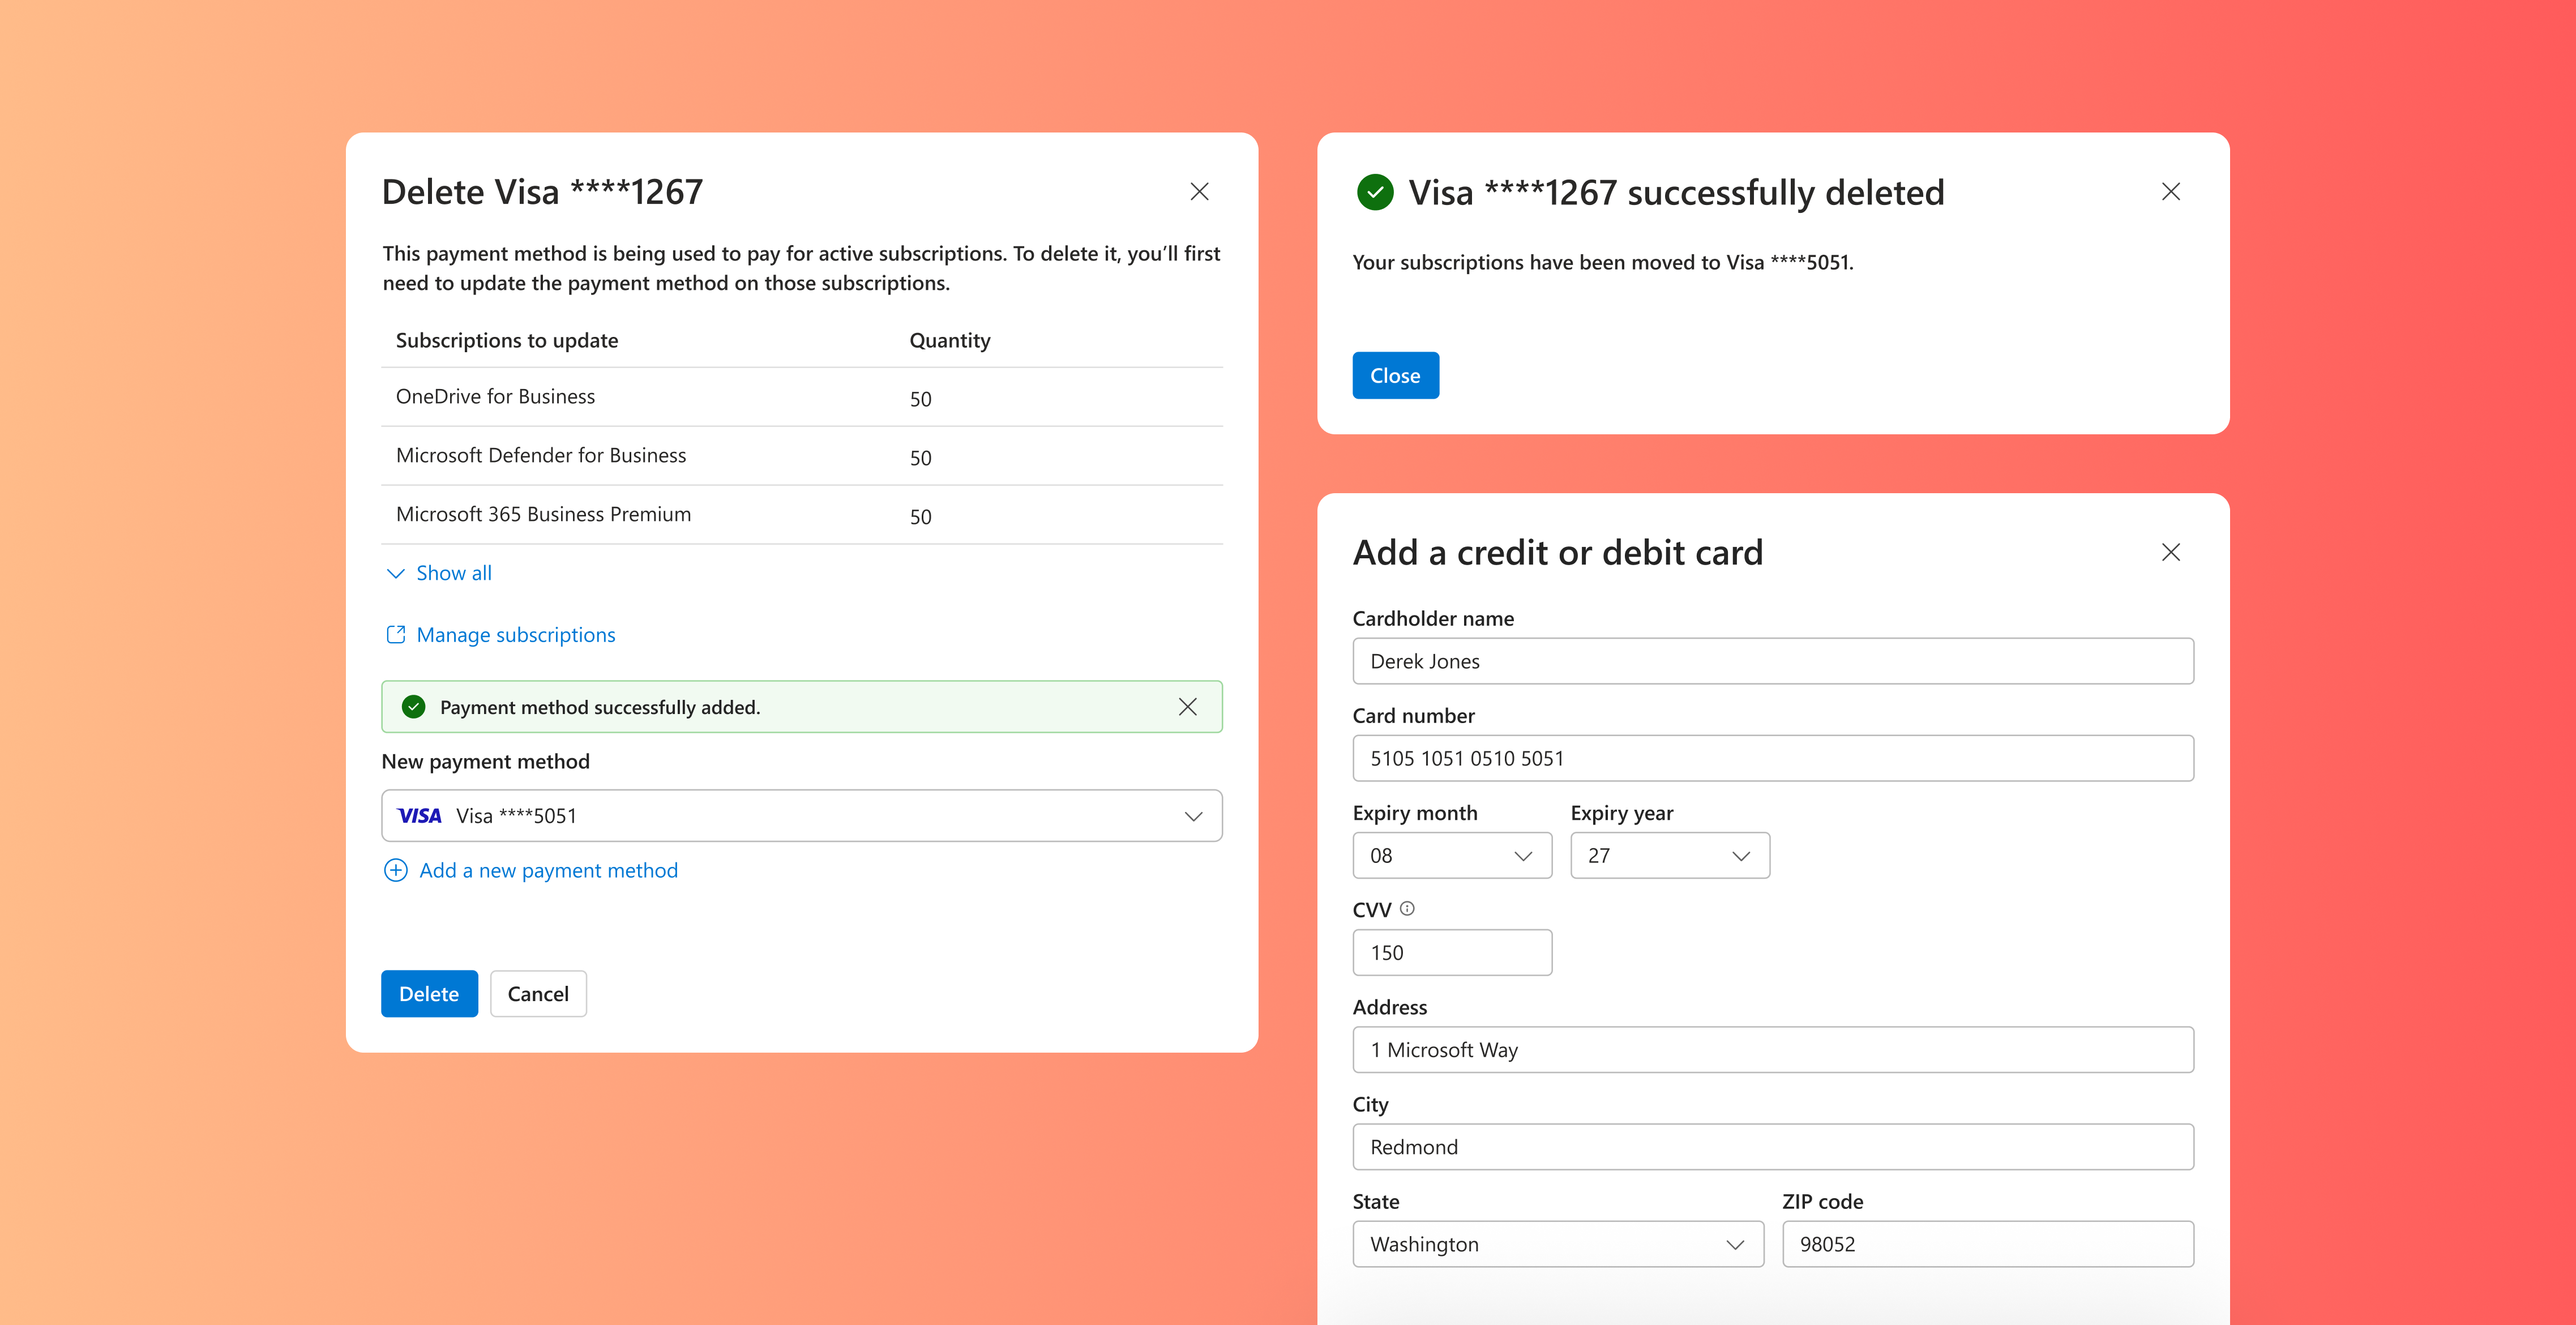Click the plus circle icon for adding payment method
Screen dimensions: 2576x1325
[396, 870]
